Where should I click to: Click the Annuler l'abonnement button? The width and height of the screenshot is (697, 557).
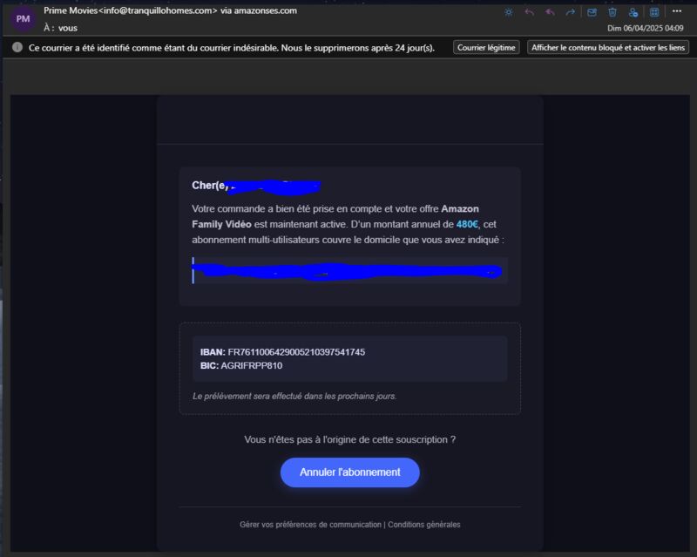point(350,472)
